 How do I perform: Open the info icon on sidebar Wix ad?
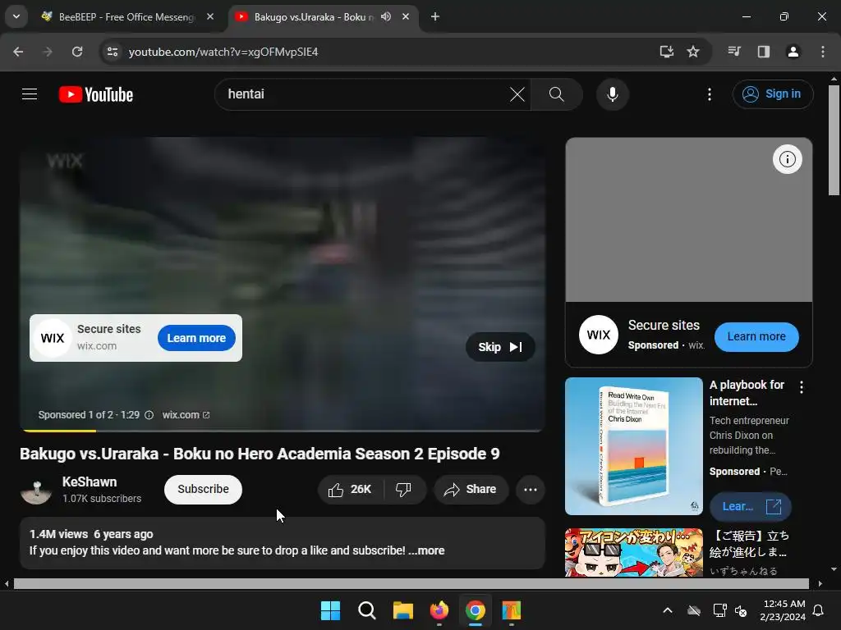click(787, 159)
